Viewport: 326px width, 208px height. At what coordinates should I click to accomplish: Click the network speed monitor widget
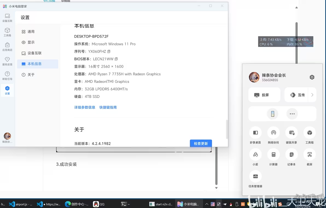[286, 42]
